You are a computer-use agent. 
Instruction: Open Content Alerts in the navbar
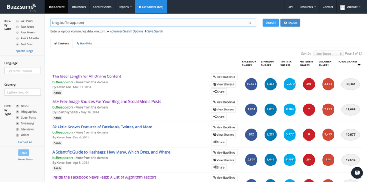[102, 7]
